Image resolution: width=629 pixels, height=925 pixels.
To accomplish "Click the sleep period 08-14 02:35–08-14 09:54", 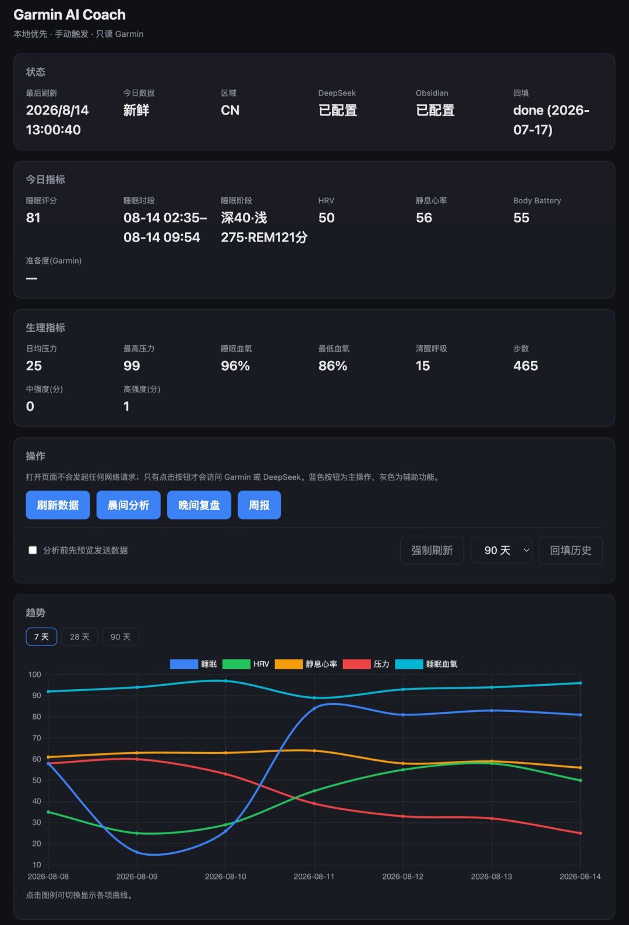I will (165, 228).
